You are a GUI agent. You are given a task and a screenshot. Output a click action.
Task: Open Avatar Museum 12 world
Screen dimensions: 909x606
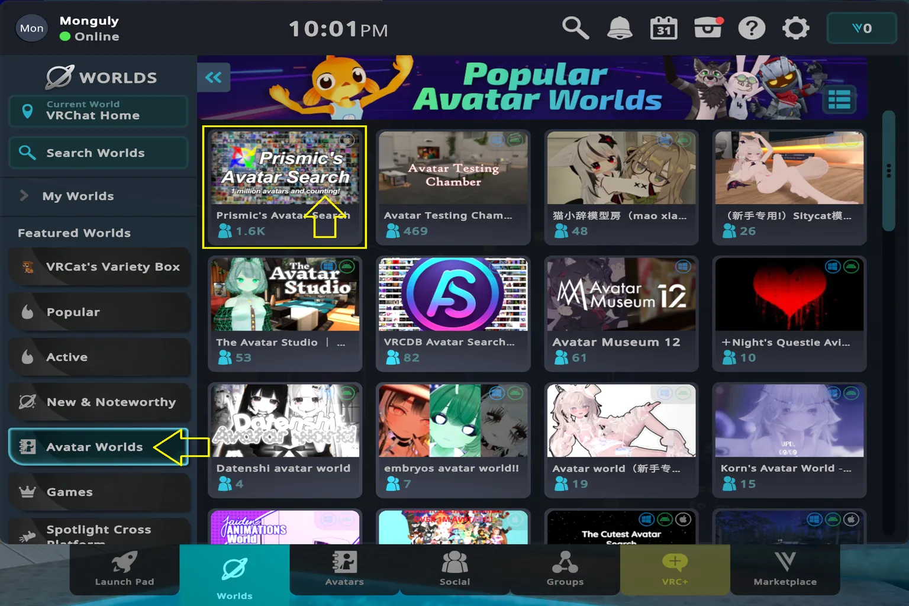tap(621, 314)
